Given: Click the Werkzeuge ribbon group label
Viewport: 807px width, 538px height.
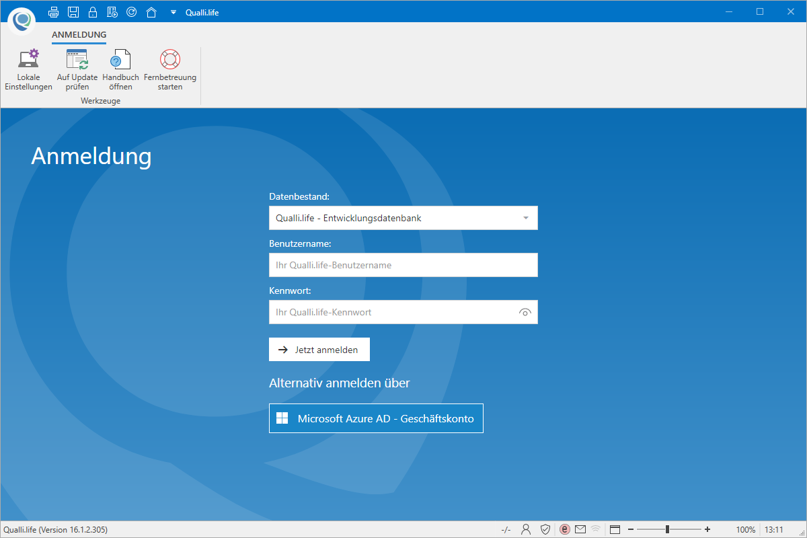Looking at the screenshot, I should coord(100,101).
